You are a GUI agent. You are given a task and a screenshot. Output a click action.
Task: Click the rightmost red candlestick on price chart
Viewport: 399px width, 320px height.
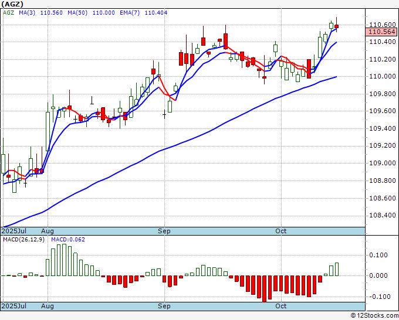(337, 26)
